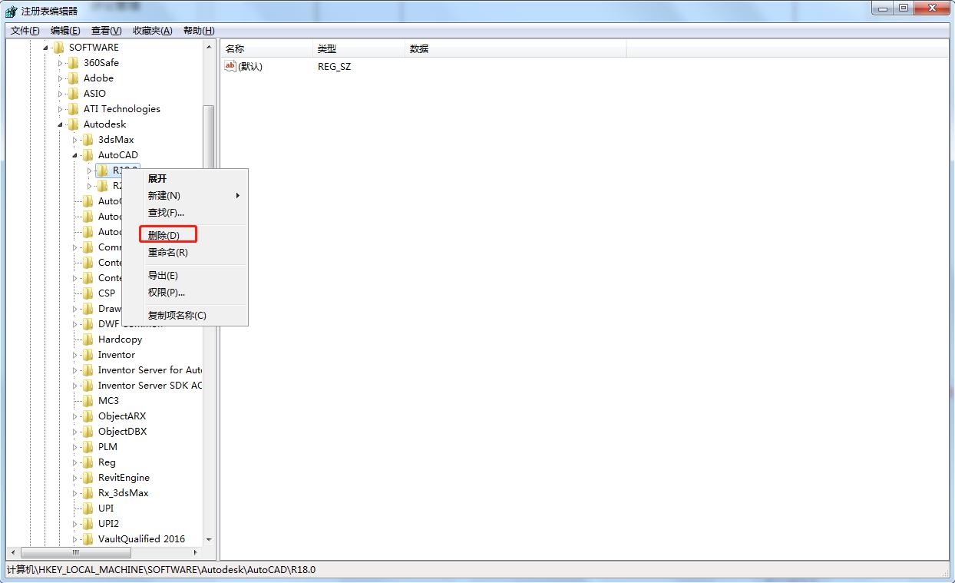Click the Hardcopy folder icon
Viewport: 955px width, 583px height.
88,340
